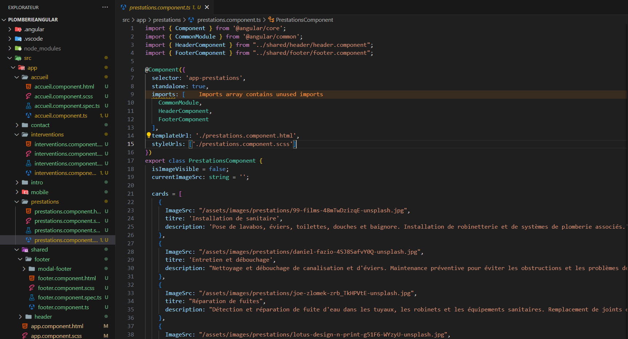Screen dimensions: 628x339
Task: Expand the contact folder
Action: (17, 125)
